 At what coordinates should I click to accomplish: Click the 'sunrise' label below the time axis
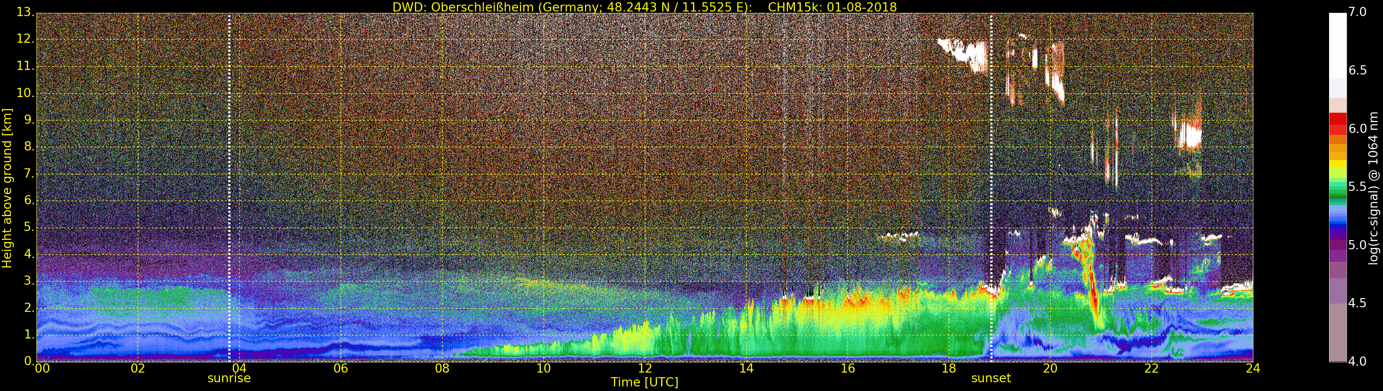[229, 378]
